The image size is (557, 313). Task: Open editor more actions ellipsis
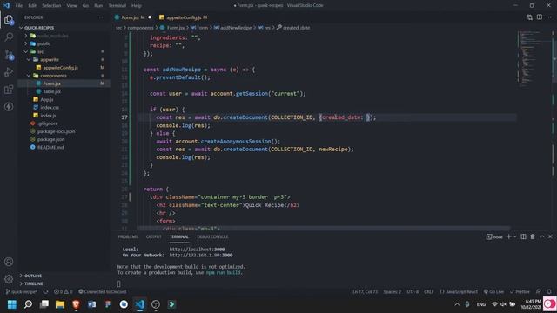pos(549,17)
